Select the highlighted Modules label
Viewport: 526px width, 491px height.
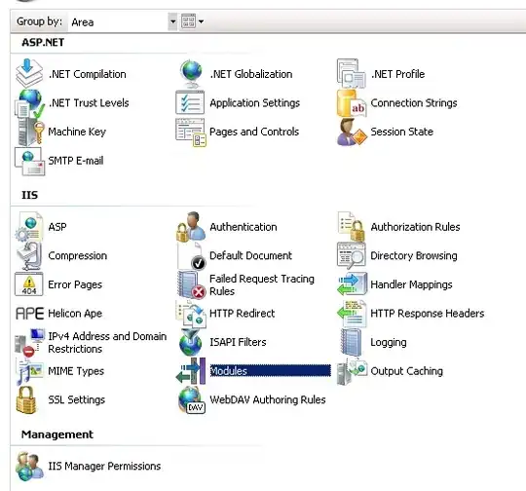point(270,371)
